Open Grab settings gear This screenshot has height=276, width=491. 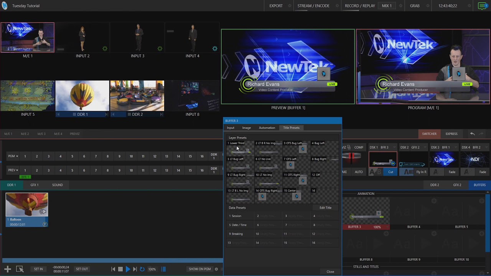(427, 6)
